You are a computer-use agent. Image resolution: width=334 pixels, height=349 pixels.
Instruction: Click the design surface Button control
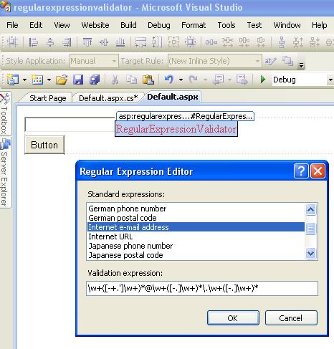point(44,145)
